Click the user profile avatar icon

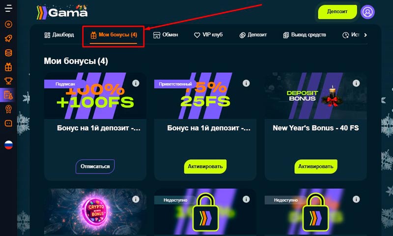click(367, 12)
